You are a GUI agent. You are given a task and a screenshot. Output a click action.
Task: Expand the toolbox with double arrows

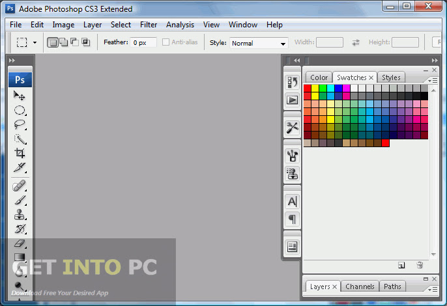[12, 61]
